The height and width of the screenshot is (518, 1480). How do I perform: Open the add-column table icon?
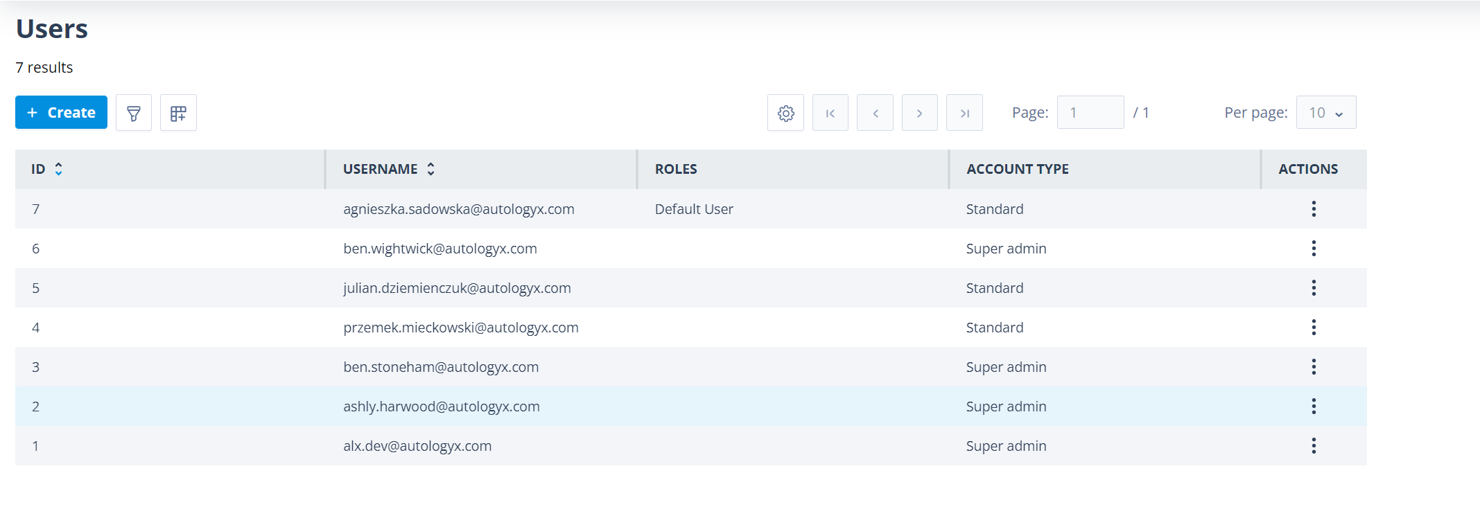pyautogui.click(x=178, y=113)
